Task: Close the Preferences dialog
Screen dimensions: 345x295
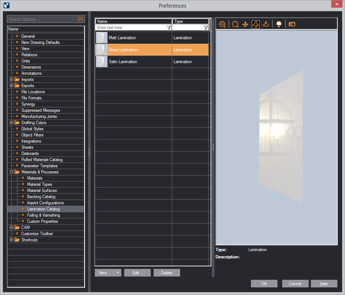Action: coord(337,4)
